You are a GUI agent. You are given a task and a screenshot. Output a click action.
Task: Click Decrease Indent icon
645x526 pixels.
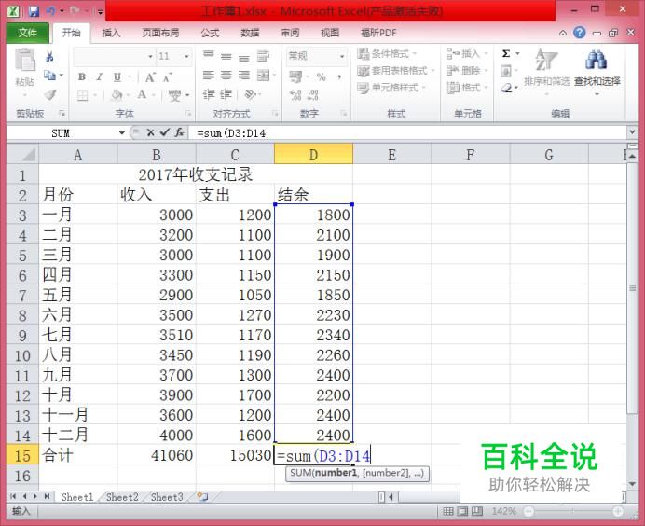coord(209,94)
